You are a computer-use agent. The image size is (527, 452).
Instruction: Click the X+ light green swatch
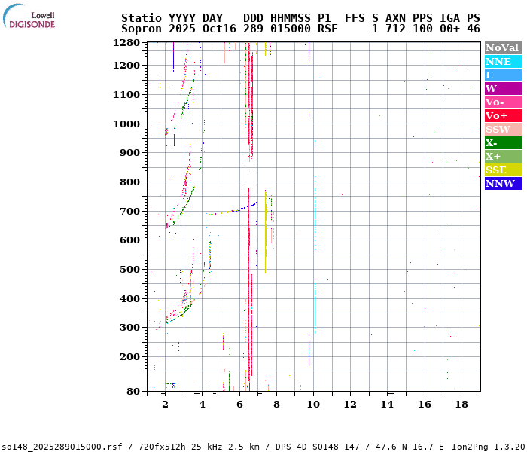point(503,156)
